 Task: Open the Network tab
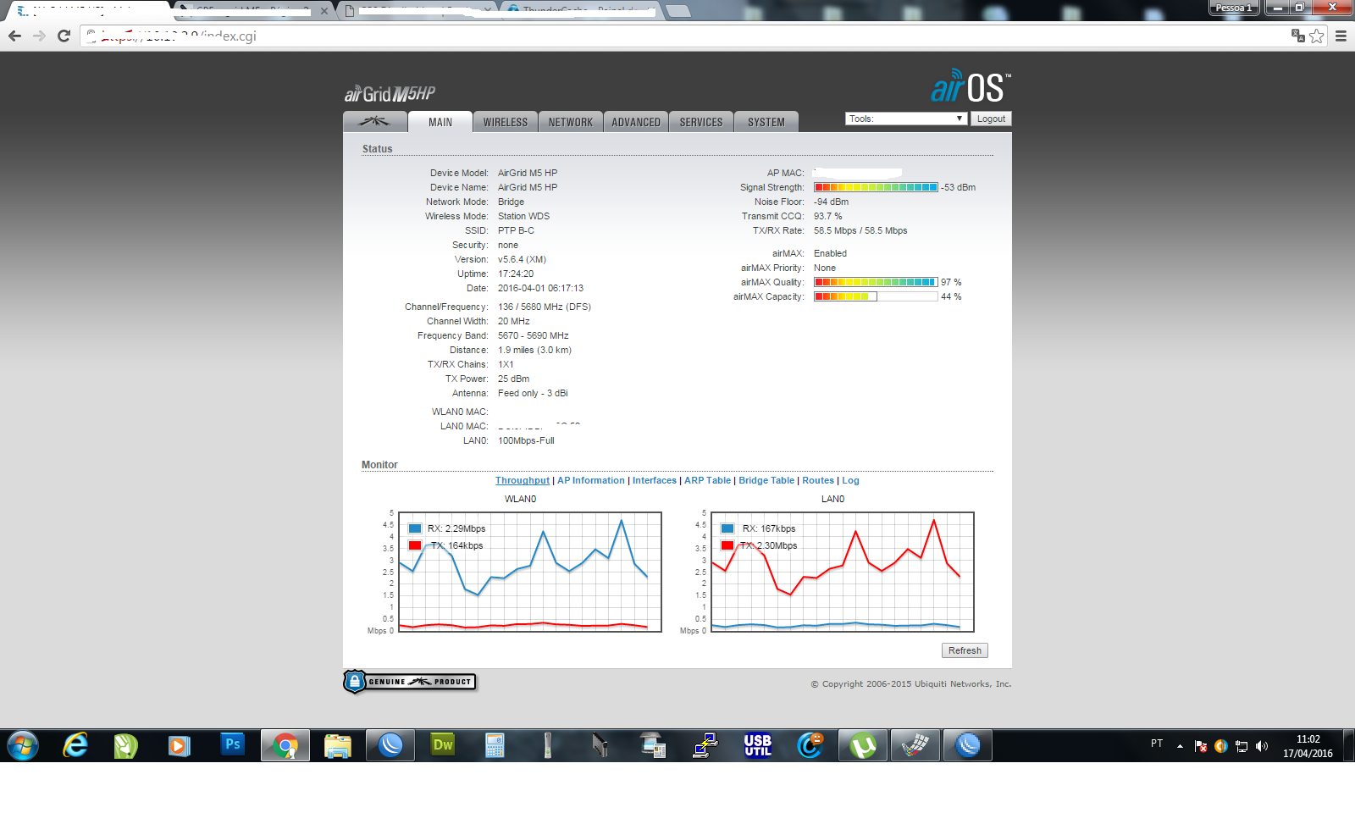(x=571, y=122)
